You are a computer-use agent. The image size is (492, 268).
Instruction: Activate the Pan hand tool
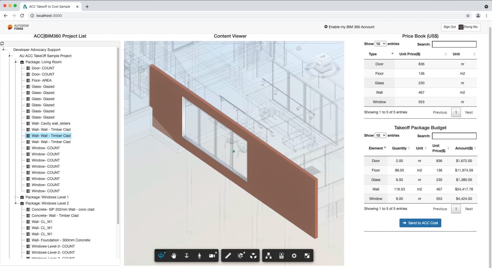coord(174,256)
